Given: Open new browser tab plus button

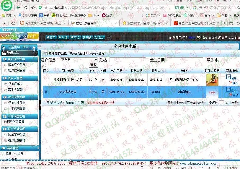Looking at the screenshot, I should [x=224, y=23].
